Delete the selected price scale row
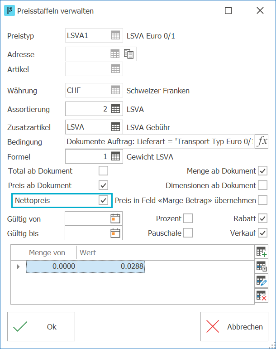 262,296
